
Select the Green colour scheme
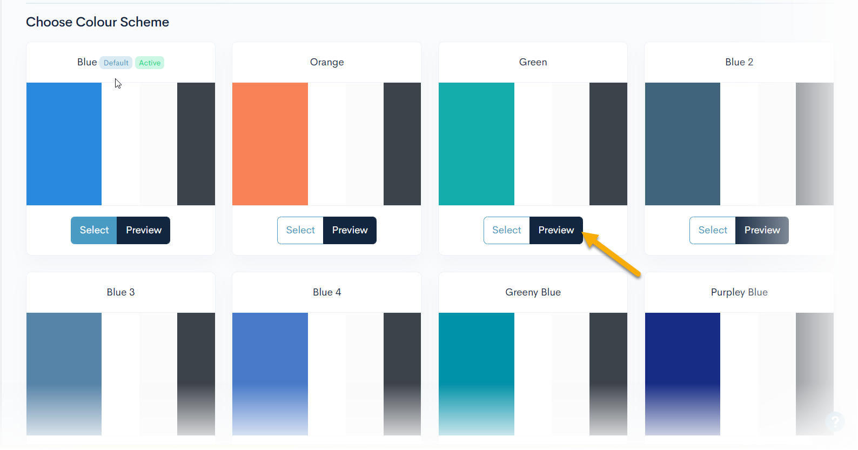tap(506, 230)
